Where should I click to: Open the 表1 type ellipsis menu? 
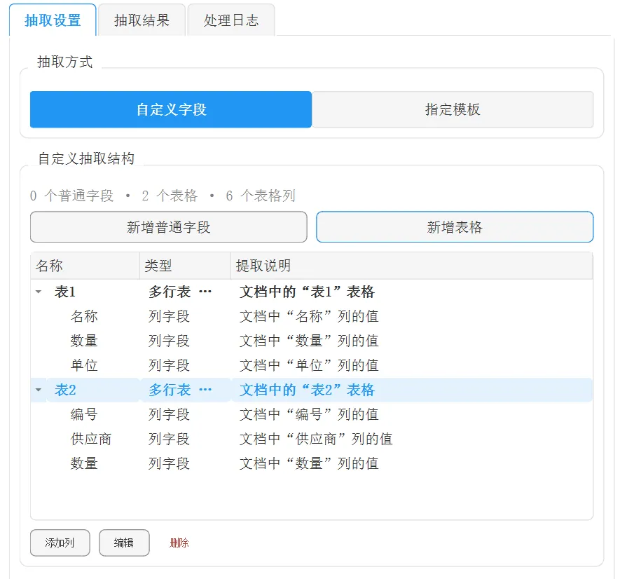205,292
